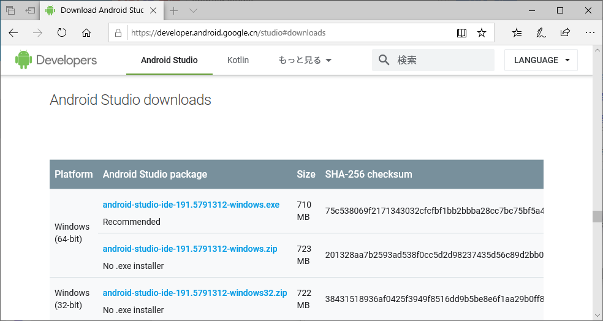Screen dimensions: 603x321
Task: Download android-studio-ide windows.exe installer
Action: (191, 205)
